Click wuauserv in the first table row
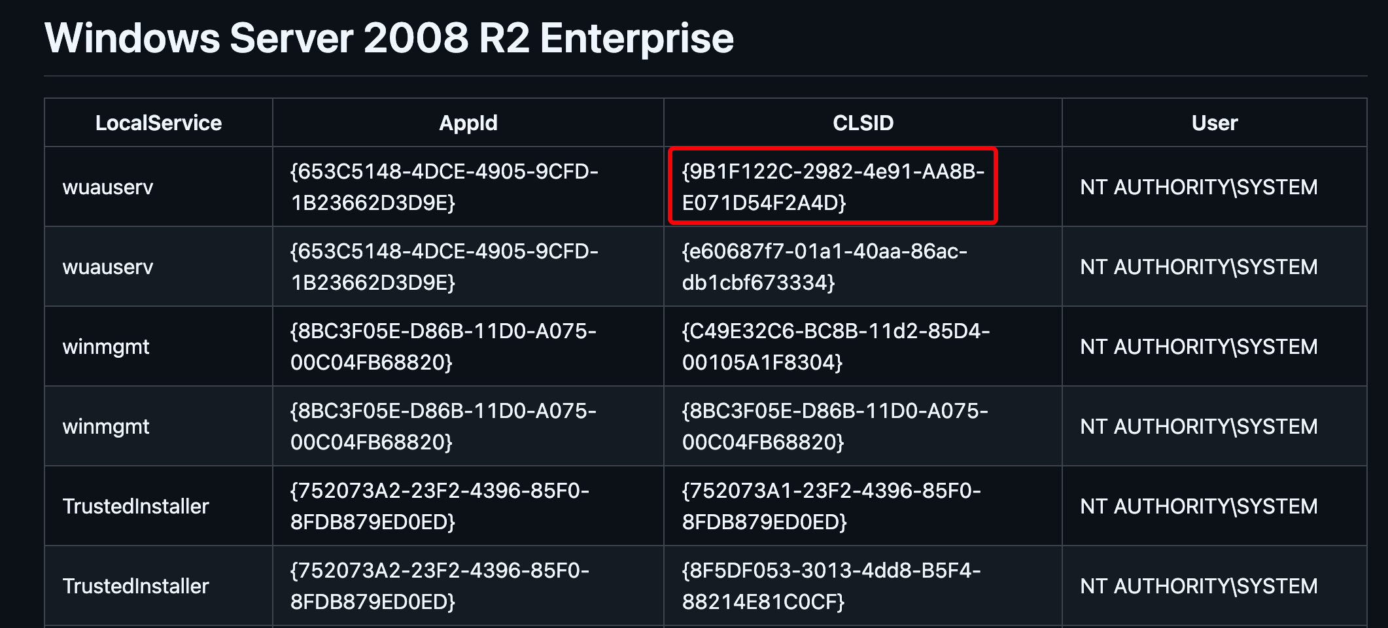 point(108,188)
